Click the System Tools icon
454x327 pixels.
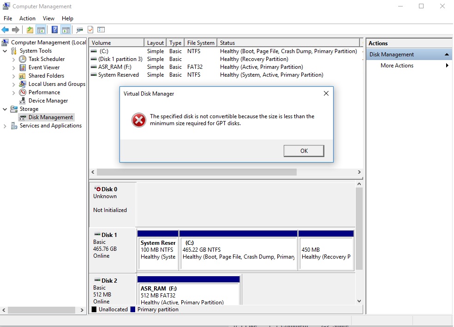13,51
